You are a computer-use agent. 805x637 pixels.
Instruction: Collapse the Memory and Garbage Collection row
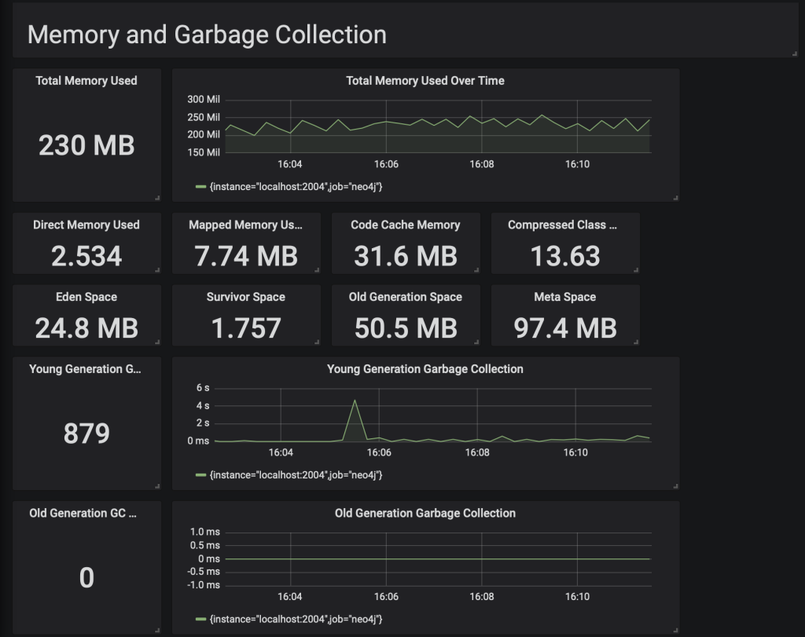(207, 35)
